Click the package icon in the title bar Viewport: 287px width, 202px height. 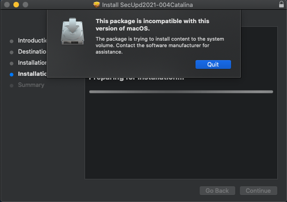coord(96,5)
